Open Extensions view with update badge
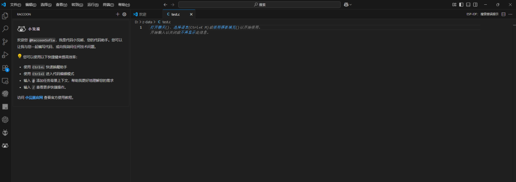This screenshot has width=516, height=182. [x=5, y=68]
